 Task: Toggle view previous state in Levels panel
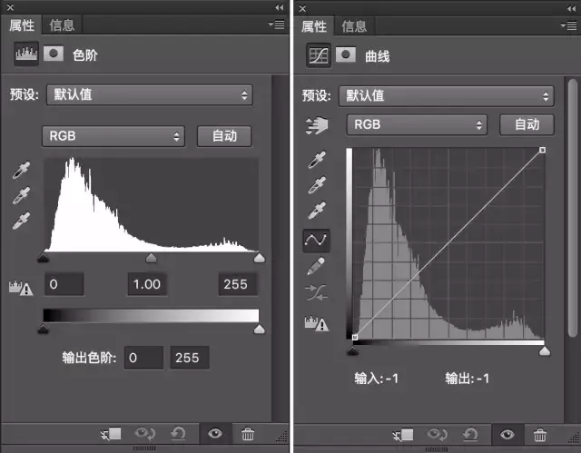145,433
